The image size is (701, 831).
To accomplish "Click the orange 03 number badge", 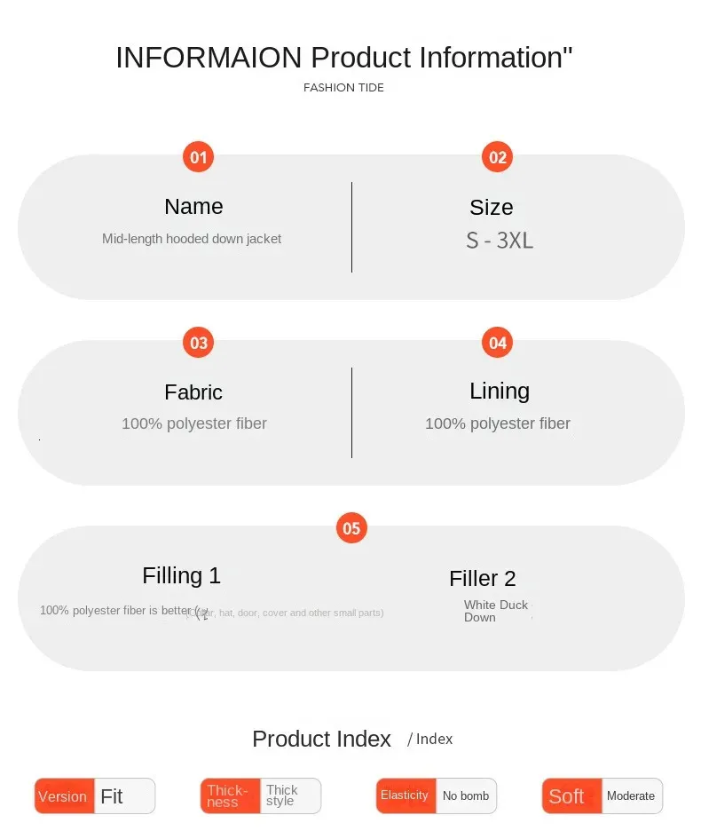I will (198, 343).
